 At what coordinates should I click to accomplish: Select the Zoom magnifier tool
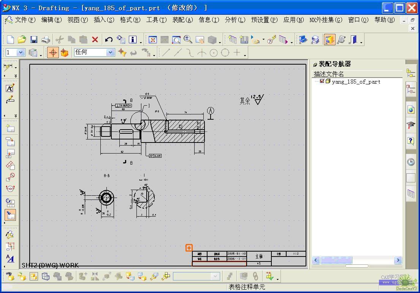pos(188,40)
